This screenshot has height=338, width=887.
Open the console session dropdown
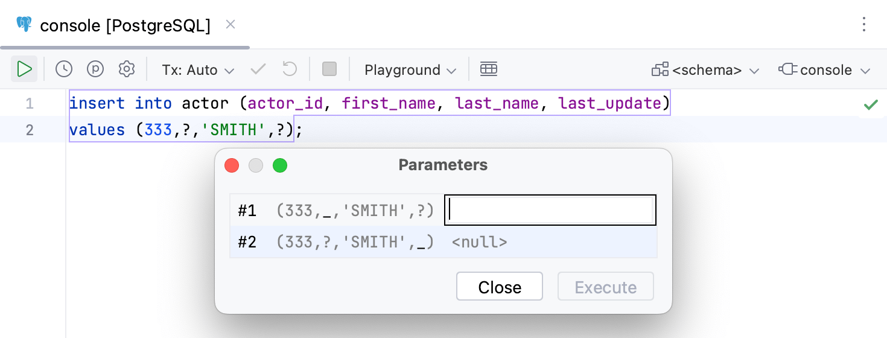click(825, 70)
